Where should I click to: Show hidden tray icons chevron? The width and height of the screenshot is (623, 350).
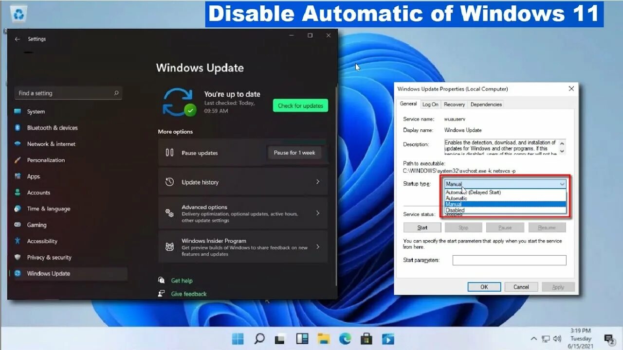[x=534, y=339]
